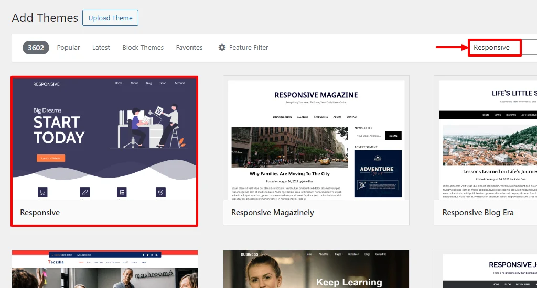Click the Elementor icon in Responsive preview
The image size is (537, 288).
122,192
